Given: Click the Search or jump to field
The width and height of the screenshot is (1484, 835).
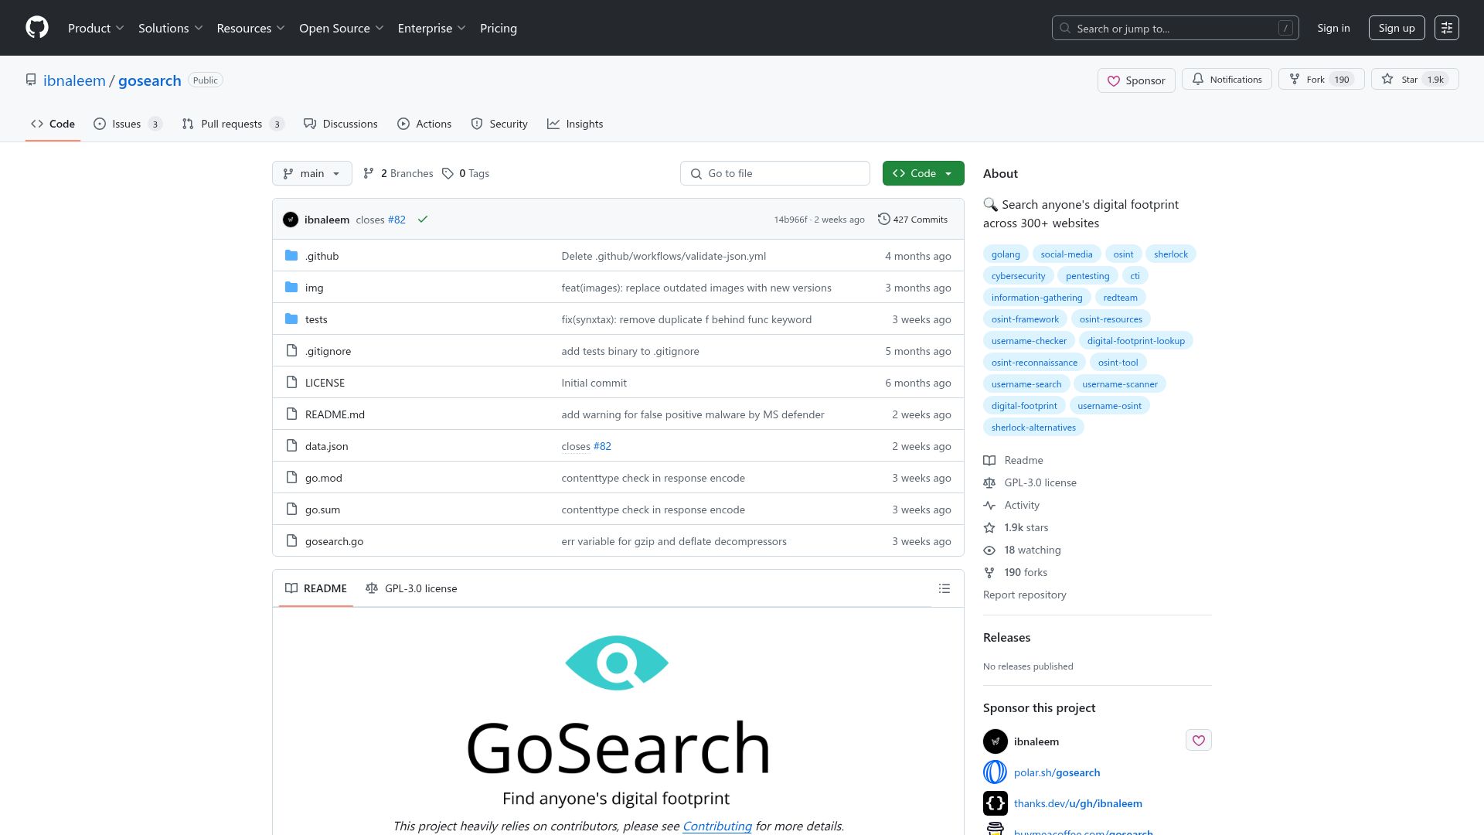Looking at the screenshot, I should click(1175, 28).
